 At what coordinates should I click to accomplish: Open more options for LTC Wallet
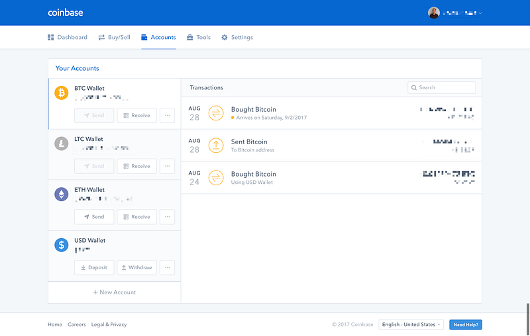(168, 166)
